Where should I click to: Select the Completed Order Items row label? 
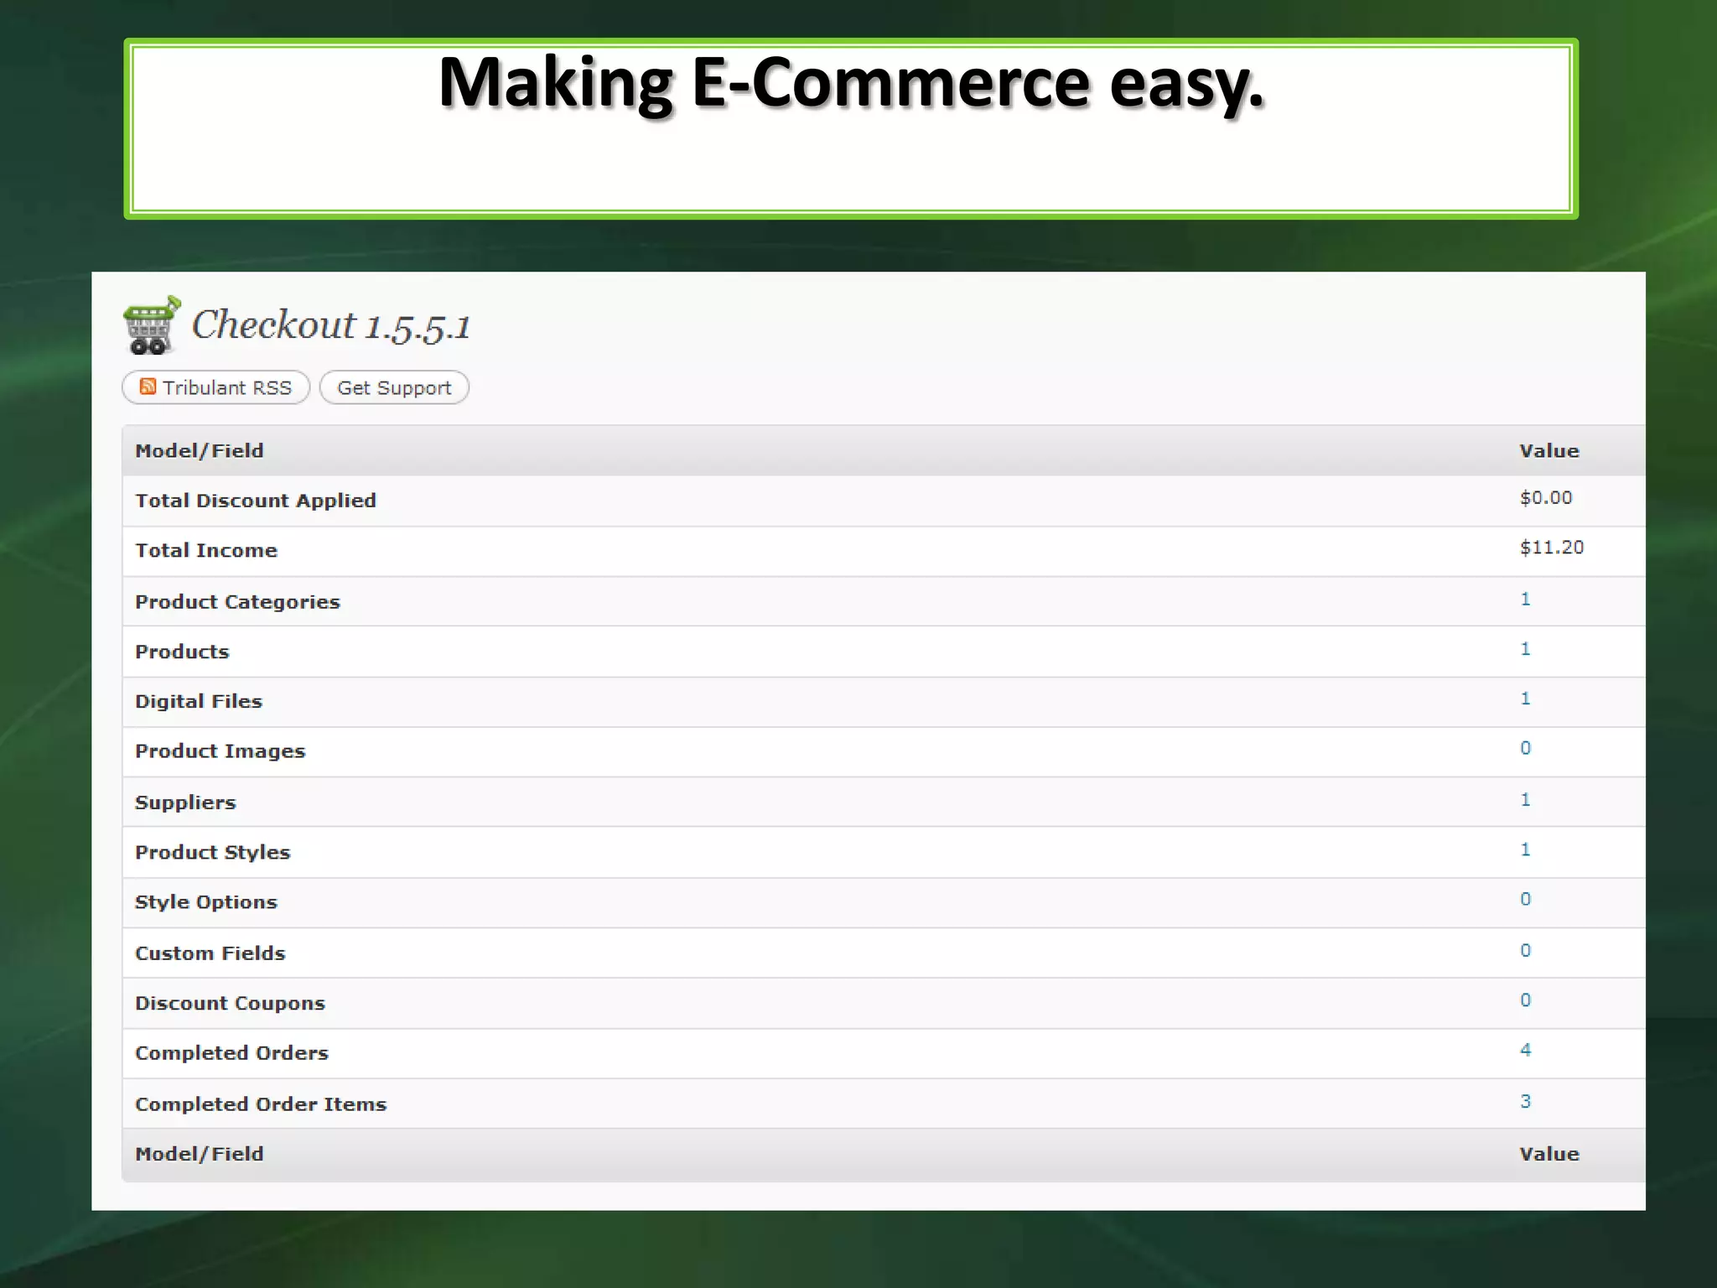click(261, 1104)
